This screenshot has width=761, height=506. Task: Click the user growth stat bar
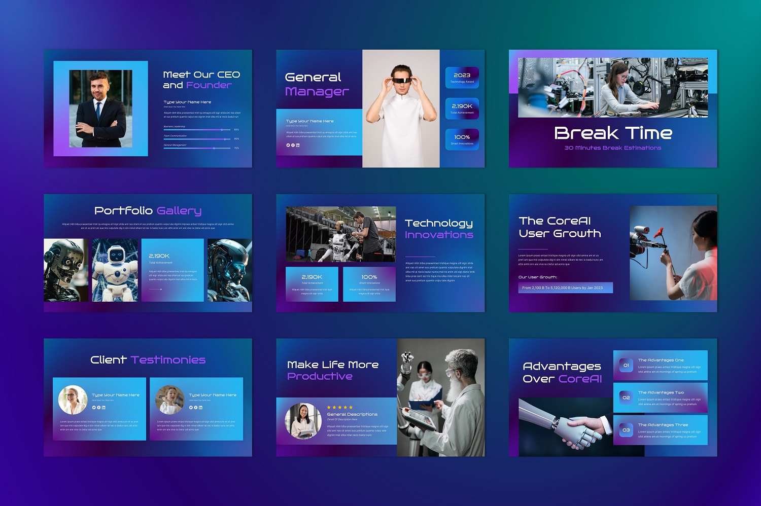click(565, 287)
